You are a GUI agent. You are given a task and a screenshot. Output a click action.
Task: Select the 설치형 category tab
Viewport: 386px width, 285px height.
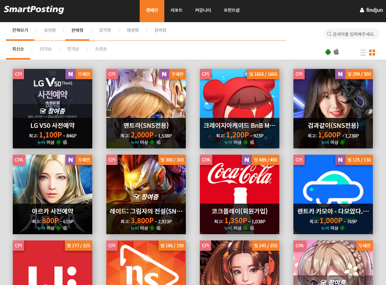coord(50,30)
